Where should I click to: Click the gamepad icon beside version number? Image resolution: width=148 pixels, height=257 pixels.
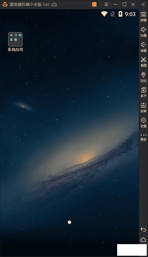click(54, 5)
